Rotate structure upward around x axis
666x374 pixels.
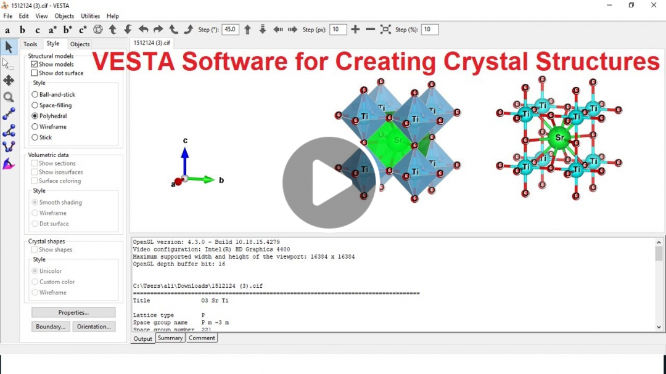[113, 30]
